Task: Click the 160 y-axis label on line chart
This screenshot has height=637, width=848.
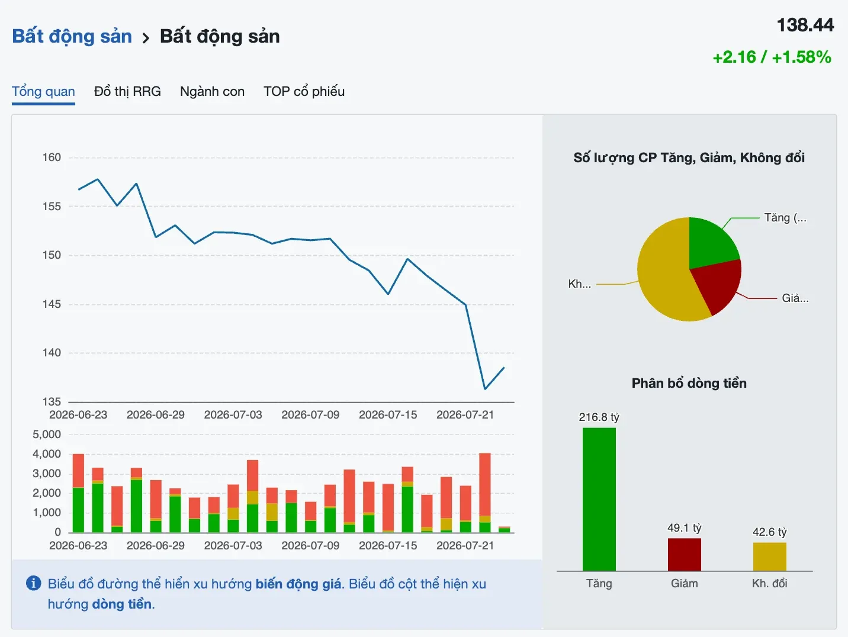Action: (x=52, y=157)
